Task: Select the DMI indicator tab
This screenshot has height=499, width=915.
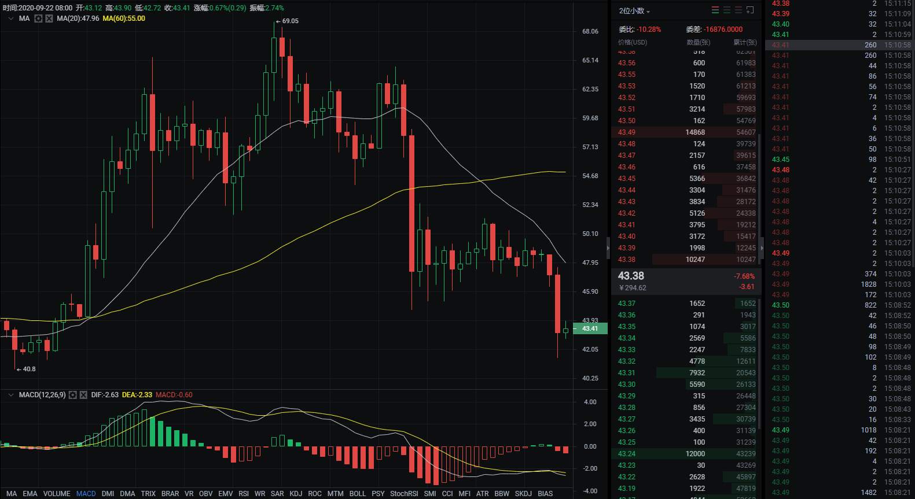Action: pyautogui.click(x=108, y=494)
